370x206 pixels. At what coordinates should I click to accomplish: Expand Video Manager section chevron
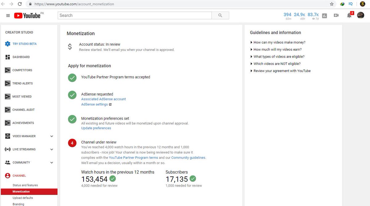pyautogui.click(x=51, y=136)
